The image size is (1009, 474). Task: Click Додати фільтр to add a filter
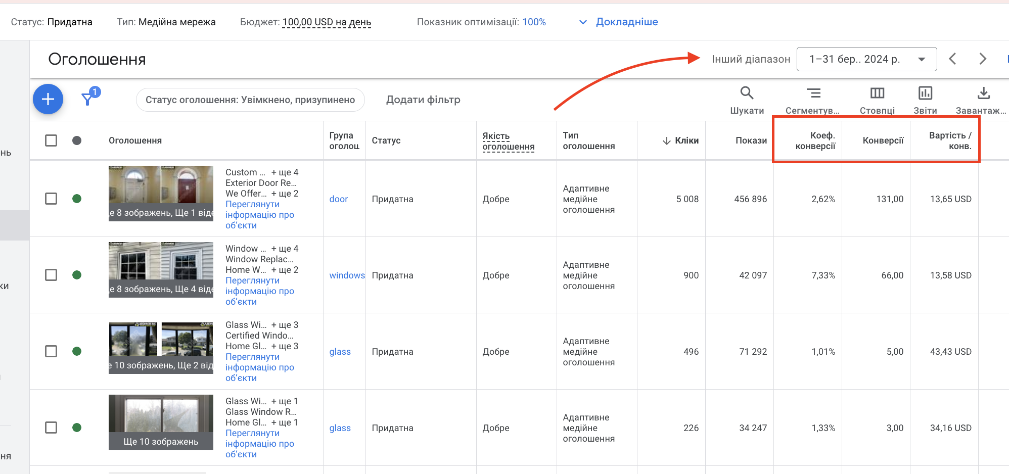(423, 100)
